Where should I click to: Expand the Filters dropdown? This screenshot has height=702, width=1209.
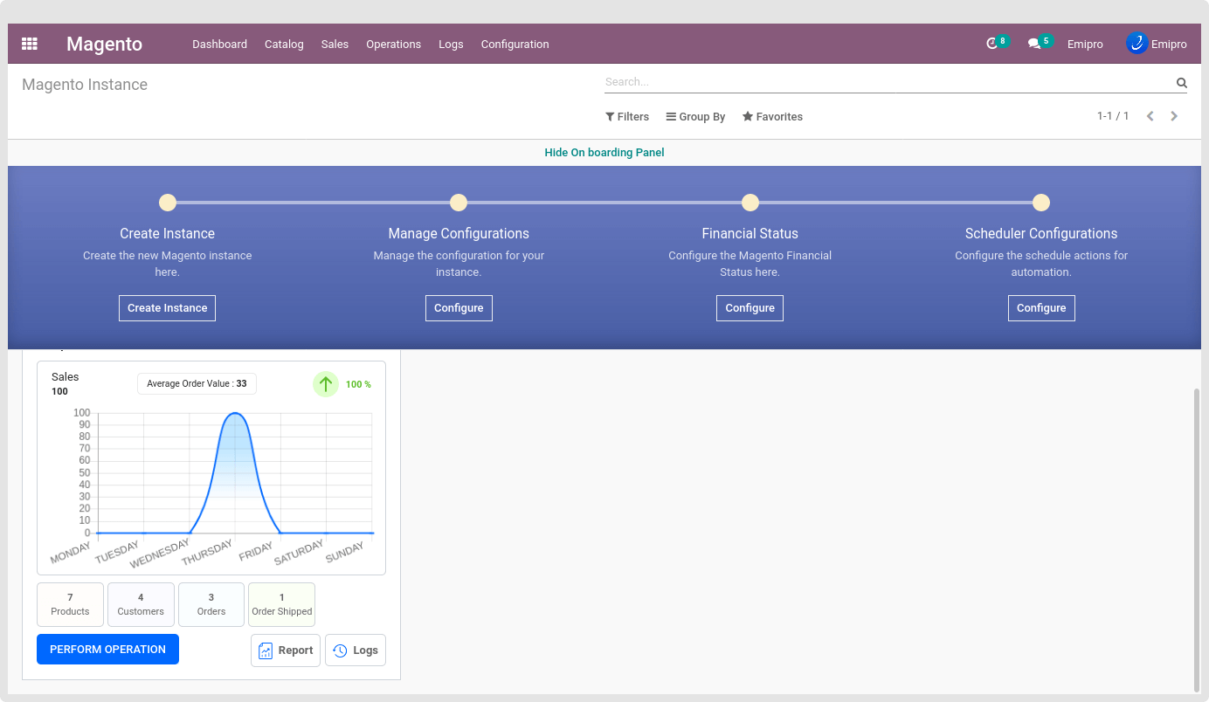(627, 117)
